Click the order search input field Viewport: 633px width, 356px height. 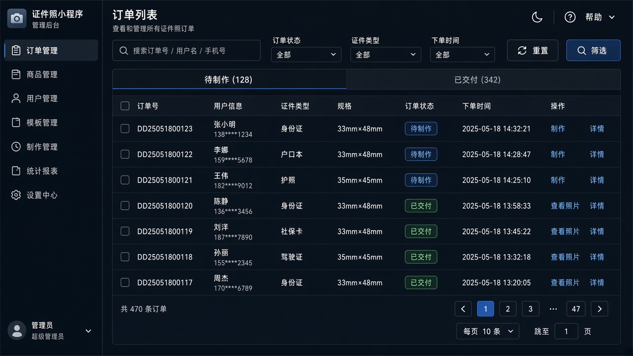186,50
